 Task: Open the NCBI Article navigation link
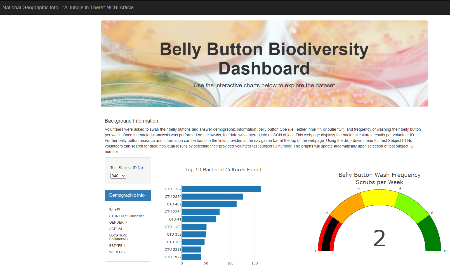(98, 8)
